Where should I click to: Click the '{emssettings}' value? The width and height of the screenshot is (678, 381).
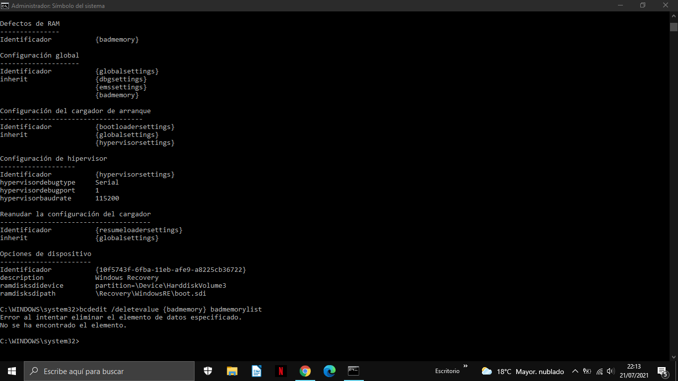click(x=121, y=87)
